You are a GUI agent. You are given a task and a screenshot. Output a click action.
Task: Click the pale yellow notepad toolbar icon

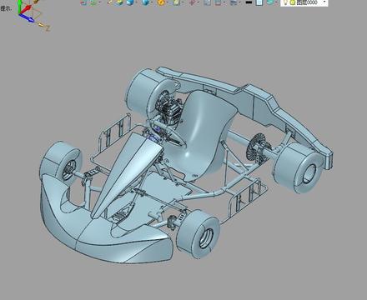pyautogui.click(x=176, y=2)
